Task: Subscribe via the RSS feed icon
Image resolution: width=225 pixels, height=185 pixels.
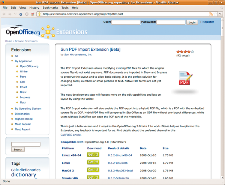Action: [x=211, y=14]
